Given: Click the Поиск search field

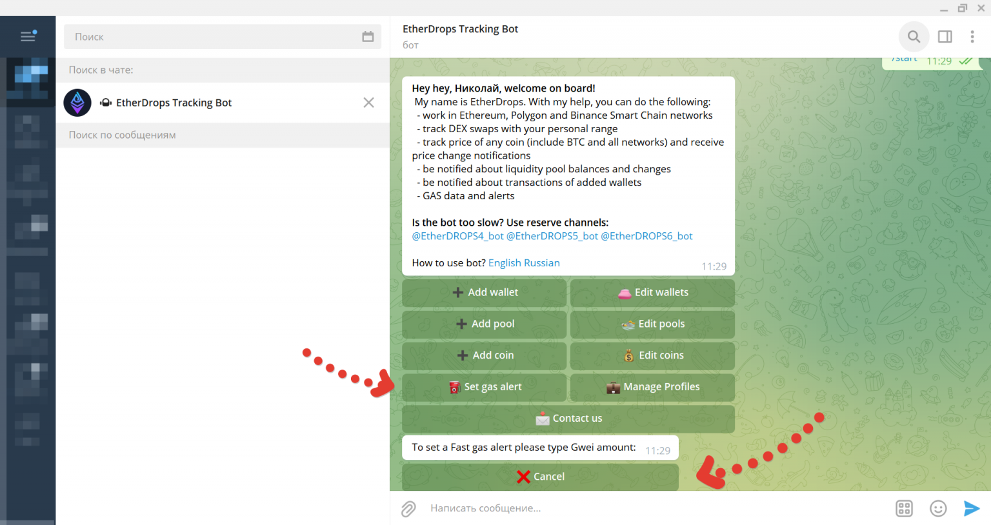Looking at the screenshot, I should [223, 37].
